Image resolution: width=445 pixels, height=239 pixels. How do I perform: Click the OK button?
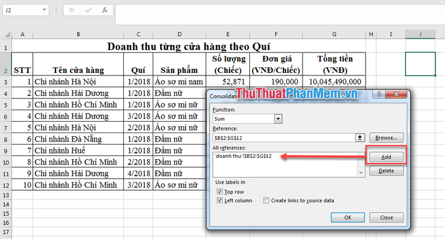348,217
